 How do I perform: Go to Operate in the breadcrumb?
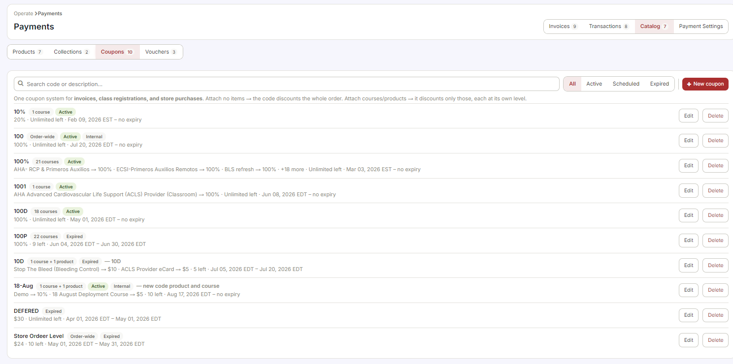(24, 14)
